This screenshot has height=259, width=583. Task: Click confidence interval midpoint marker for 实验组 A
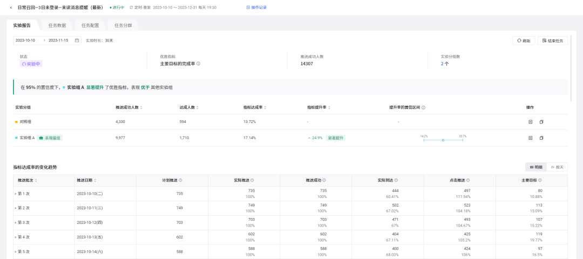tap(443, 140)
